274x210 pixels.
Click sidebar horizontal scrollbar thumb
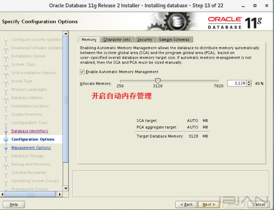tap(30, 194)
